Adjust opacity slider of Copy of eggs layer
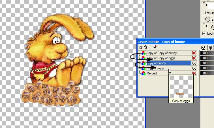The height and width of the screenshot is (128, 214). pos(207,68)
